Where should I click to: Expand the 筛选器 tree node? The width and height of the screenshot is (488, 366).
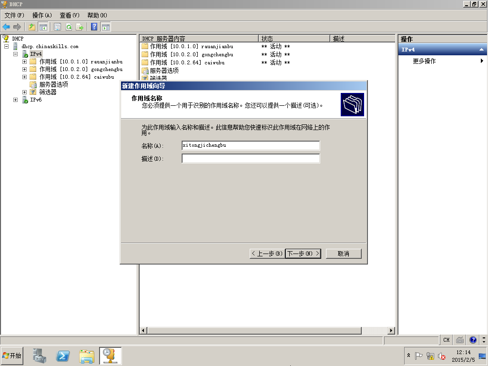point(25,92)
